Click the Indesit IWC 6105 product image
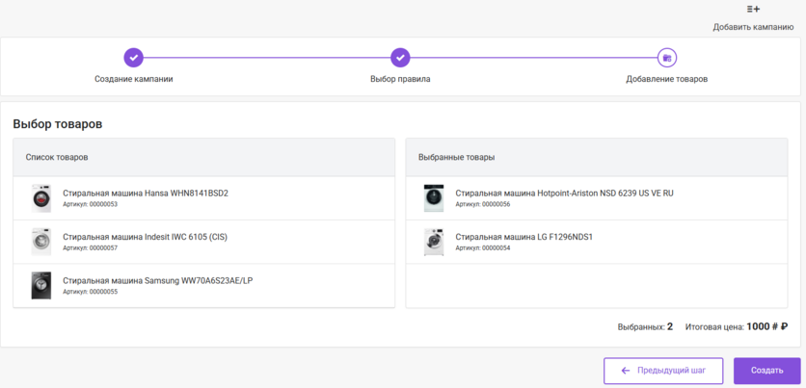Viewport: 806px width, 388px height. point(40,242)
